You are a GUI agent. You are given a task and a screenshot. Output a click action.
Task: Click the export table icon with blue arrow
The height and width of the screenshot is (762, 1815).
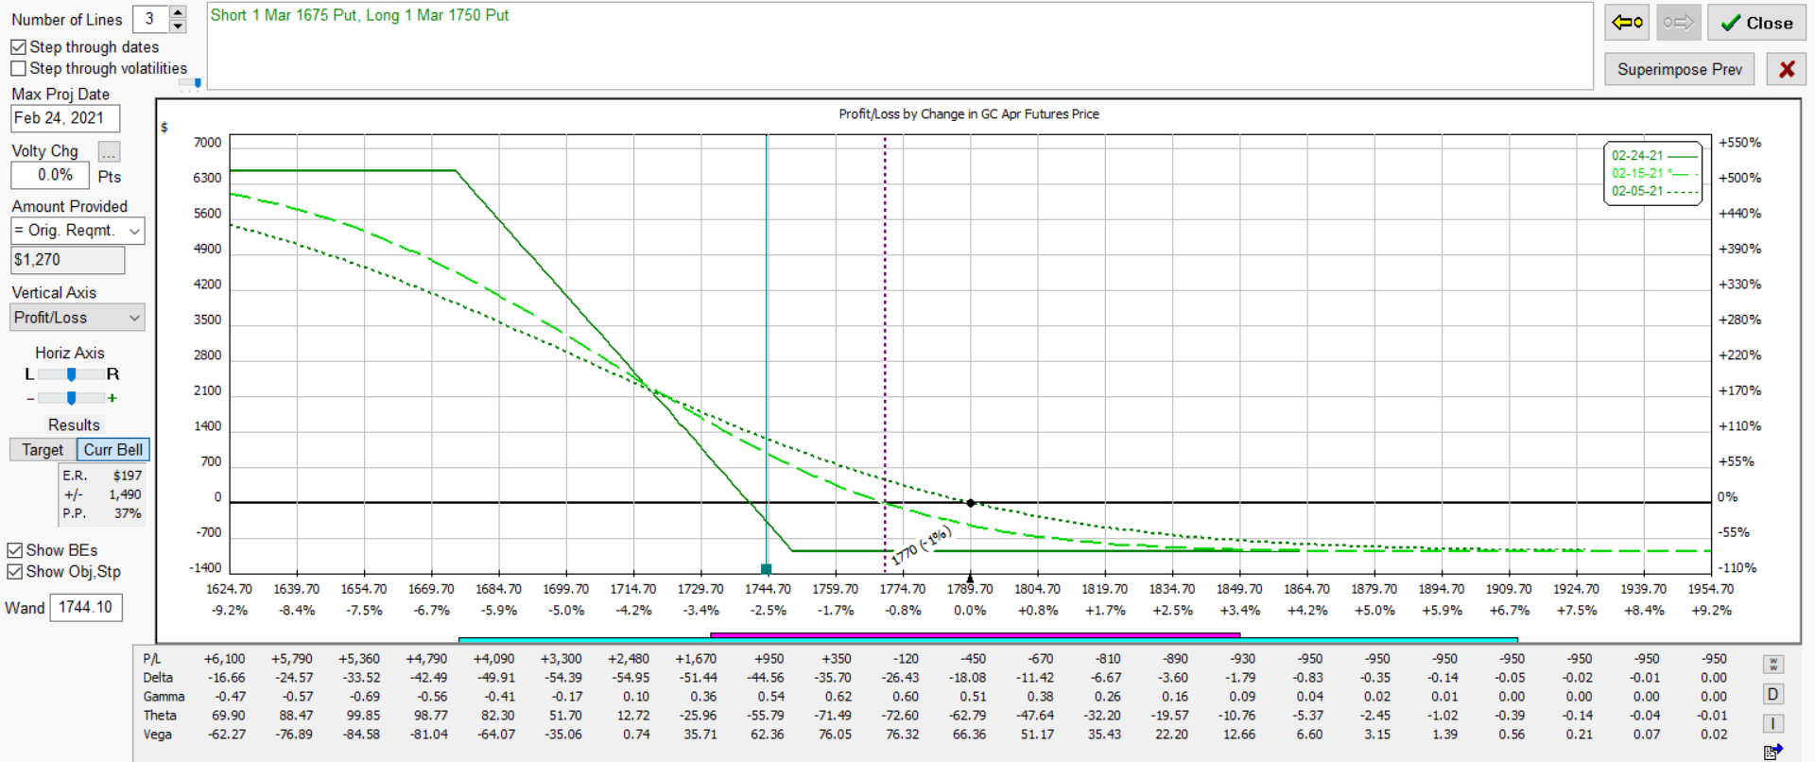tap(1773, 752)
